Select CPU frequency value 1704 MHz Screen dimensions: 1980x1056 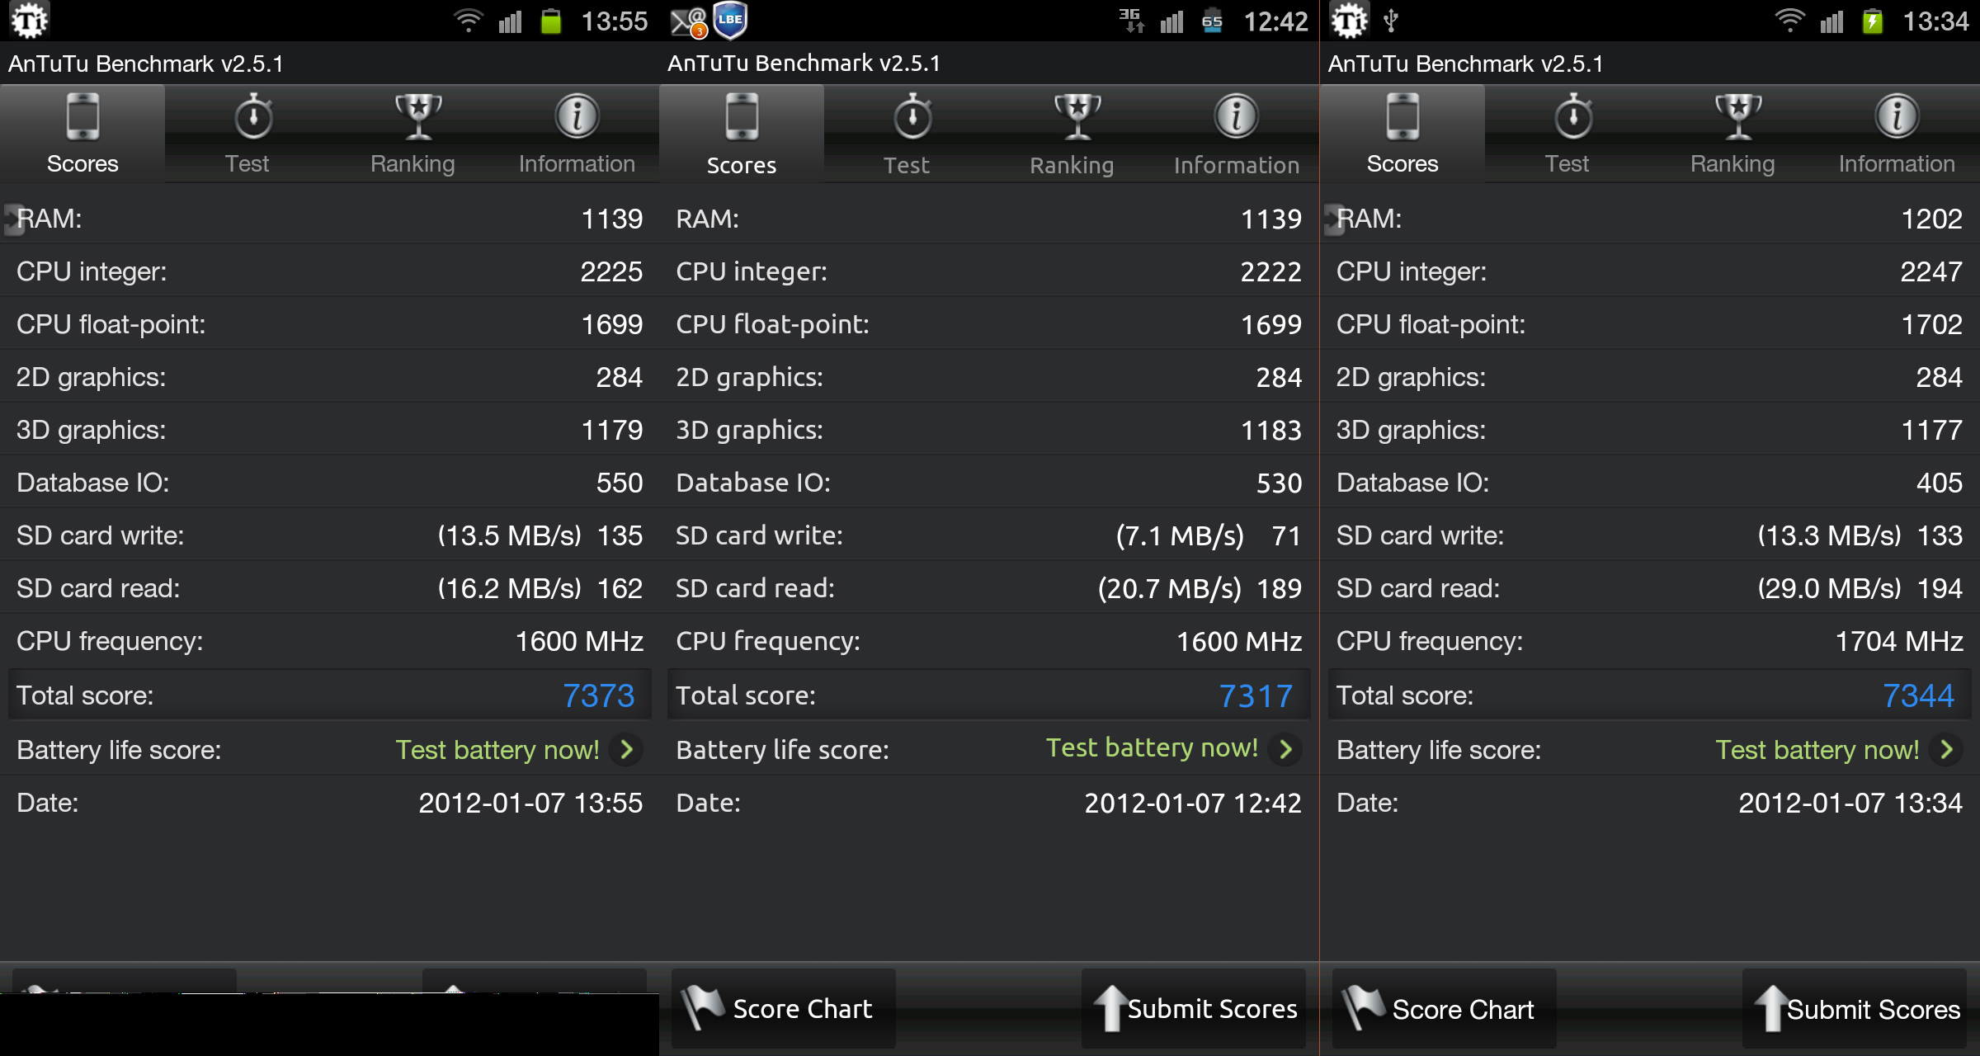[1899, 641]
